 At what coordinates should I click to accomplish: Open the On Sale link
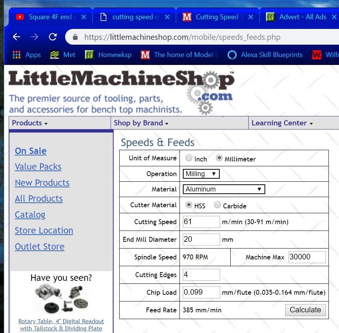[x=30, y=151]
